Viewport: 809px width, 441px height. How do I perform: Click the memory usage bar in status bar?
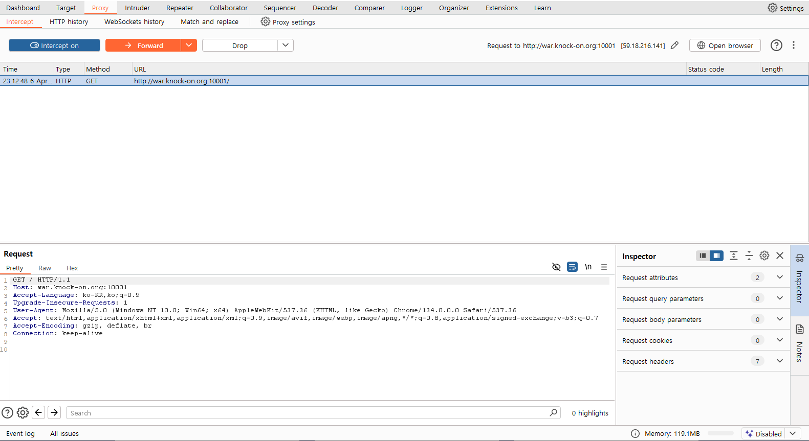click(x=720, y=433)
